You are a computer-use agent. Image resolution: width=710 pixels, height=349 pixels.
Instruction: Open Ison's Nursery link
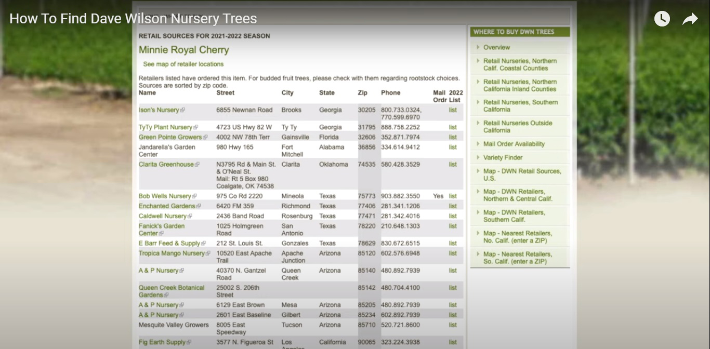159,110
